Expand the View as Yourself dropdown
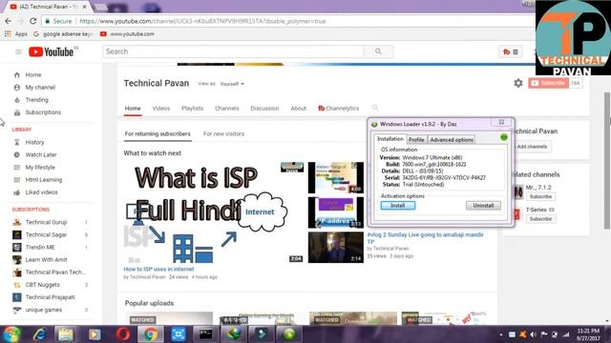The width and height of the screenshot is (611, 343). (232, 84)
